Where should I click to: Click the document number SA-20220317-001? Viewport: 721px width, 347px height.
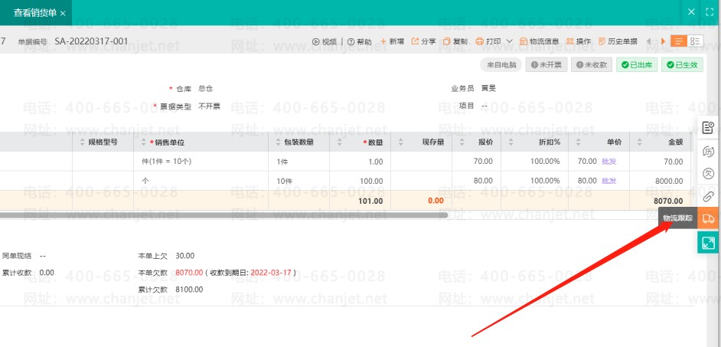(92, 41)
